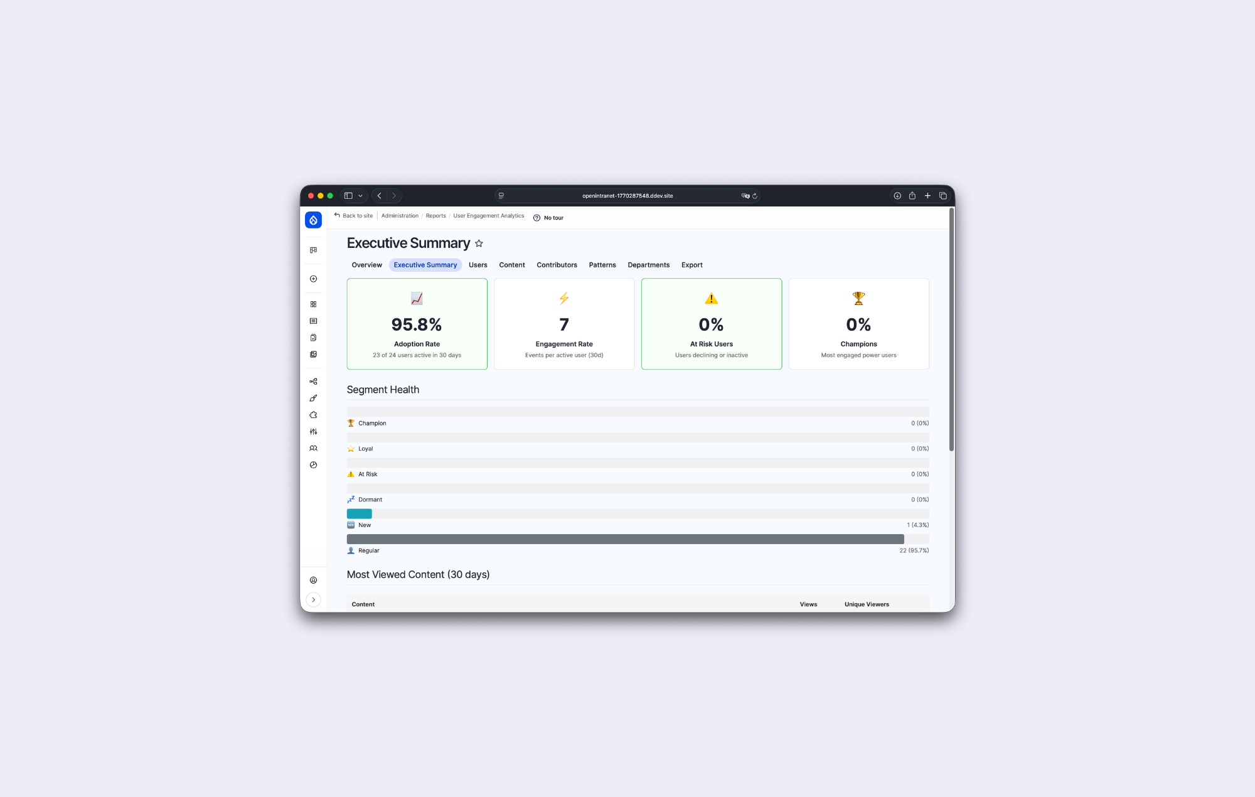Open the Content list icon in sidebar
This screenshot has height=797, width=1255.
(313, 321)
